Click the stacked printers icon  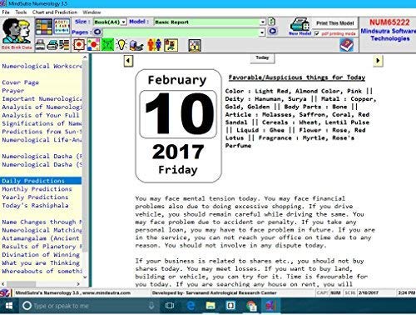coord(52,45)
